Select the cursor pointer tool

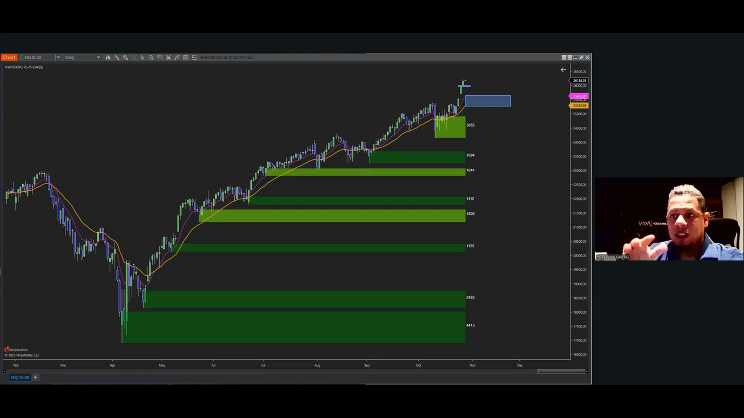click(x=143, y=58)
